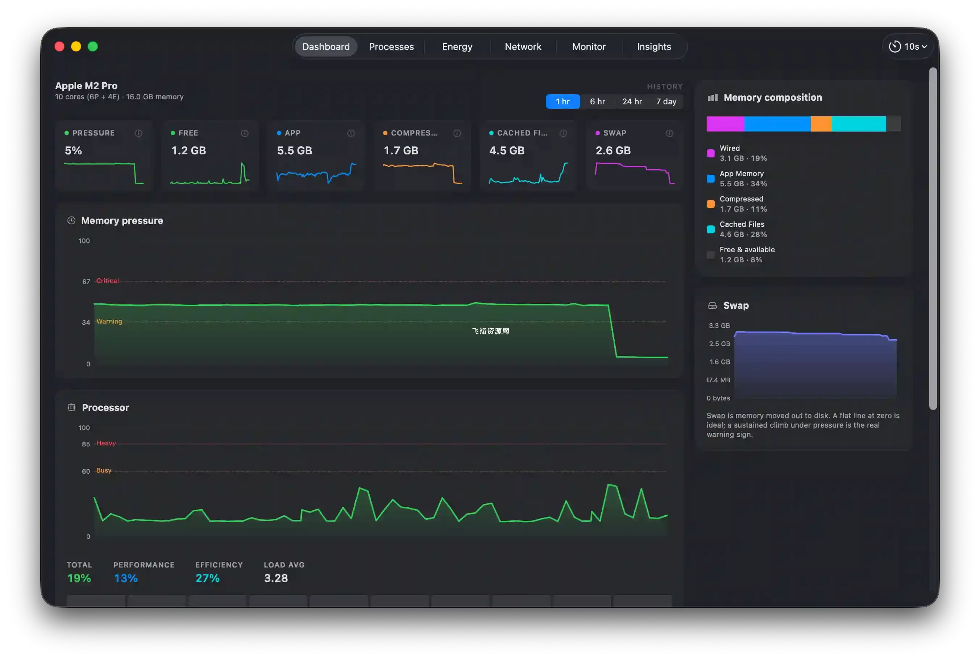Click the Heavy threshold label
Image resolution: width=980 pixels, height=661 pixels.
(x=106, y=443)
